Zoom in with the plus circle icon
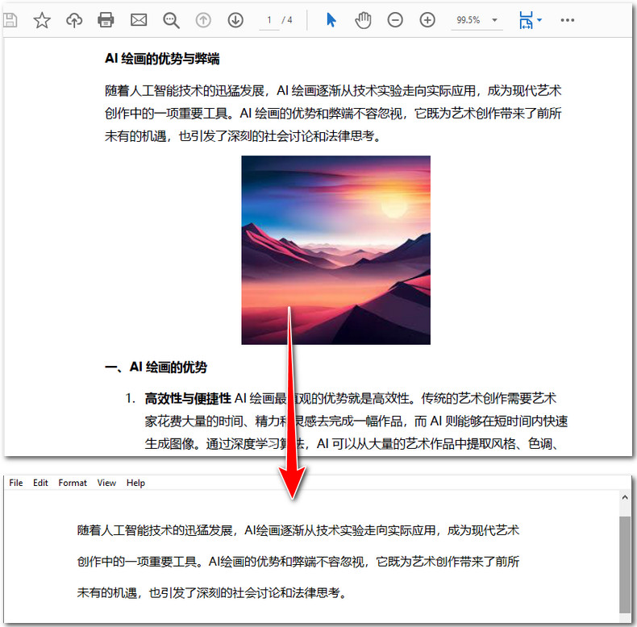Screen dimensions: 637x627 427,20
